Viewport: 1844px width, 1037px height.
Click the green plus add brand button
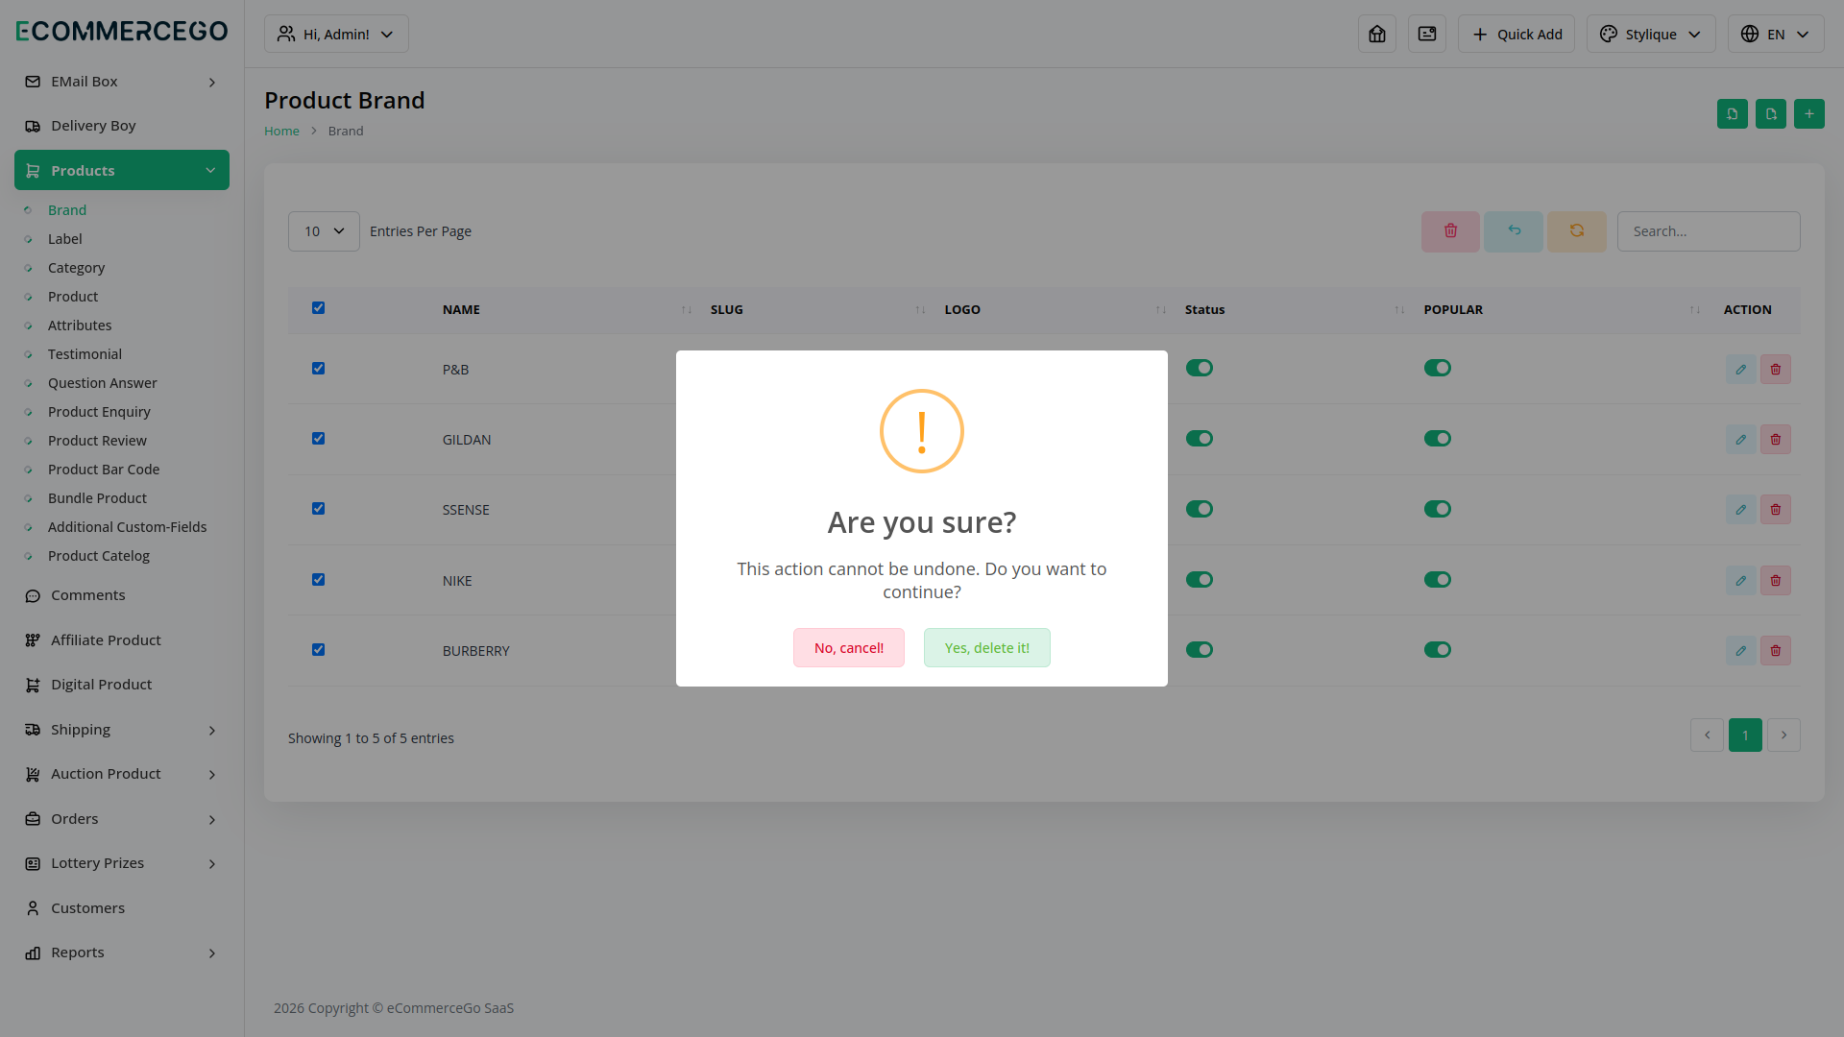point(1809,113)
